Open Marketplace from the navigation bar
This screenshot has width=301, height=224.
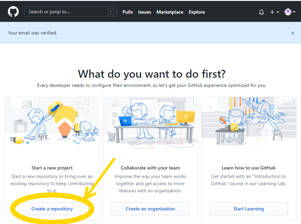[170, 12]
